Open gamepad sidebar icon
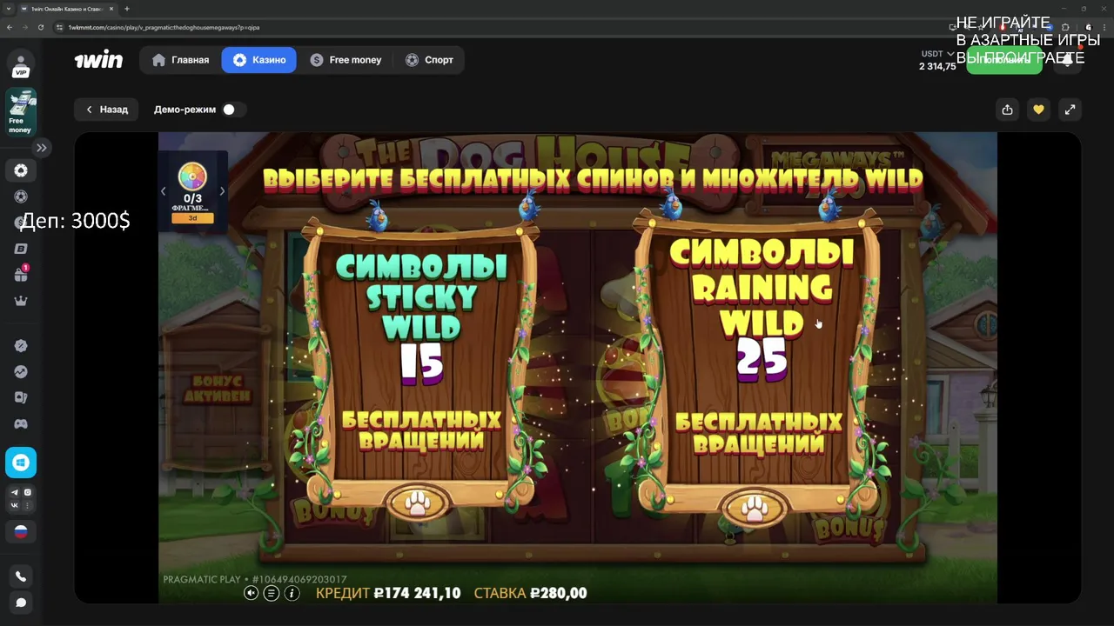This screenshot has height=626, width=1114. pyautogui.click(x=21, y=423)
